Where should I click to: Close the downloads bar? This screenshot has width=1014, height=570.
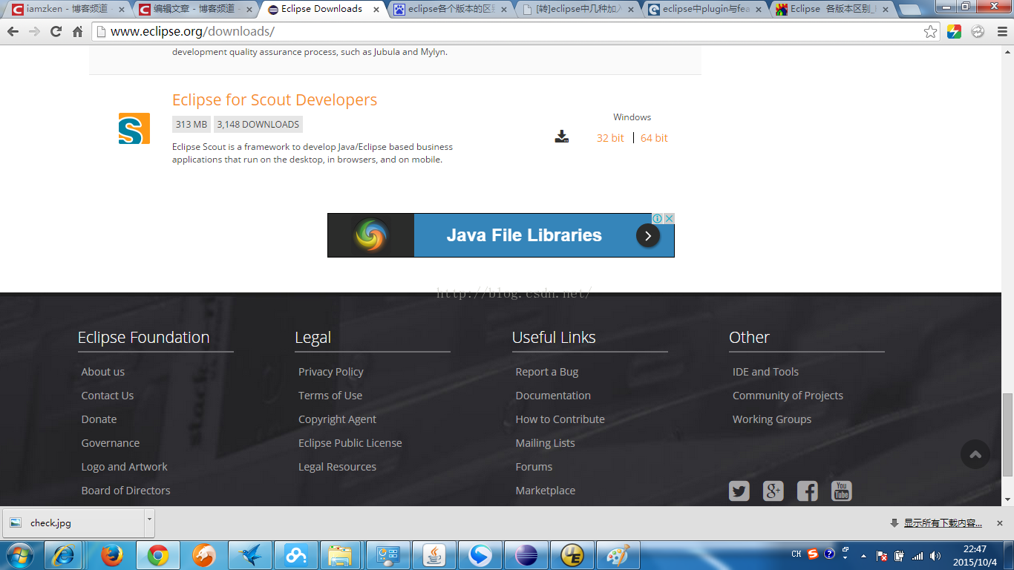pyautogui.click(x=1000, y=523)
